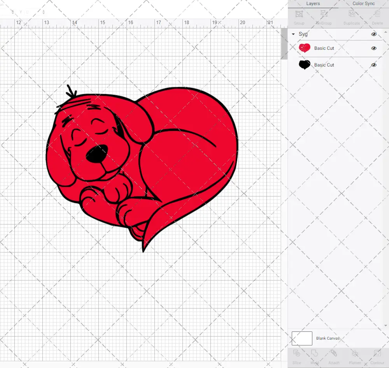Click the Delete icon in Layers panel
The image size is (389, 368).
pyautogui.click(x=377, y=14)
